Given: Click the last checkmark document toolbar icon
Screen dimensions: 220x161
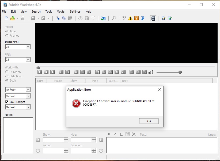Looking at the screenshot, I should click(170, 18).
